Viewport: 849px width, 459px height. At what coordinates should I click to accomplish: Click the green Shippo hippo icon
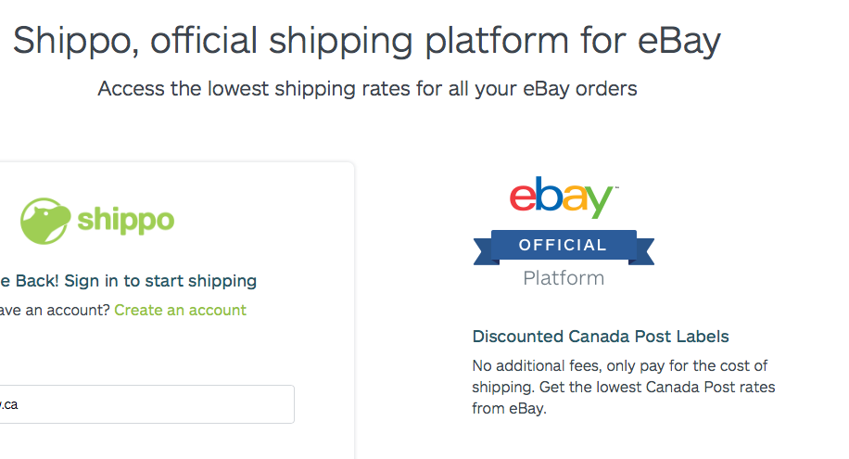point(44,221)
